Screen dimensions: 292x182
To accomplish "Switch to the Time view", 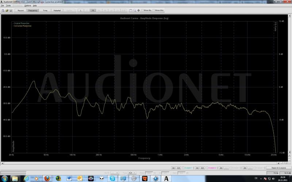I will point(45,10).
